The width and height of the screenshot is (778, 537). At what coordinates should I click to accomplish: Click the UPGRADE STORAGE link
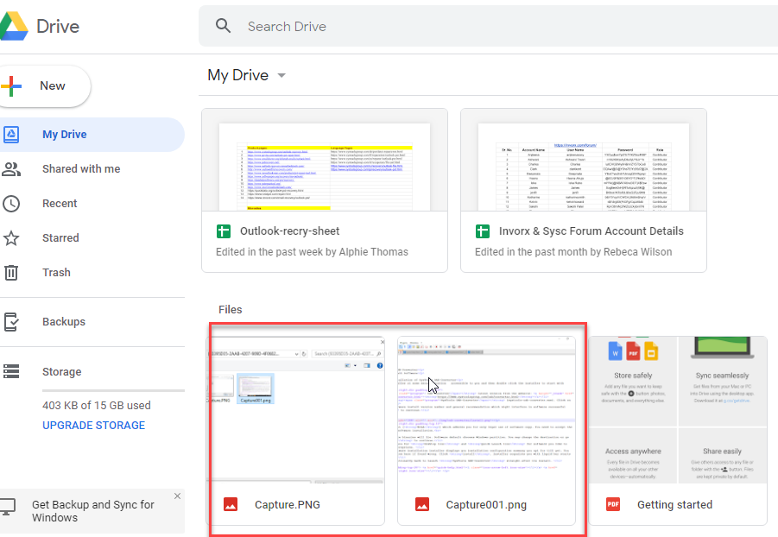pos(94,426)
